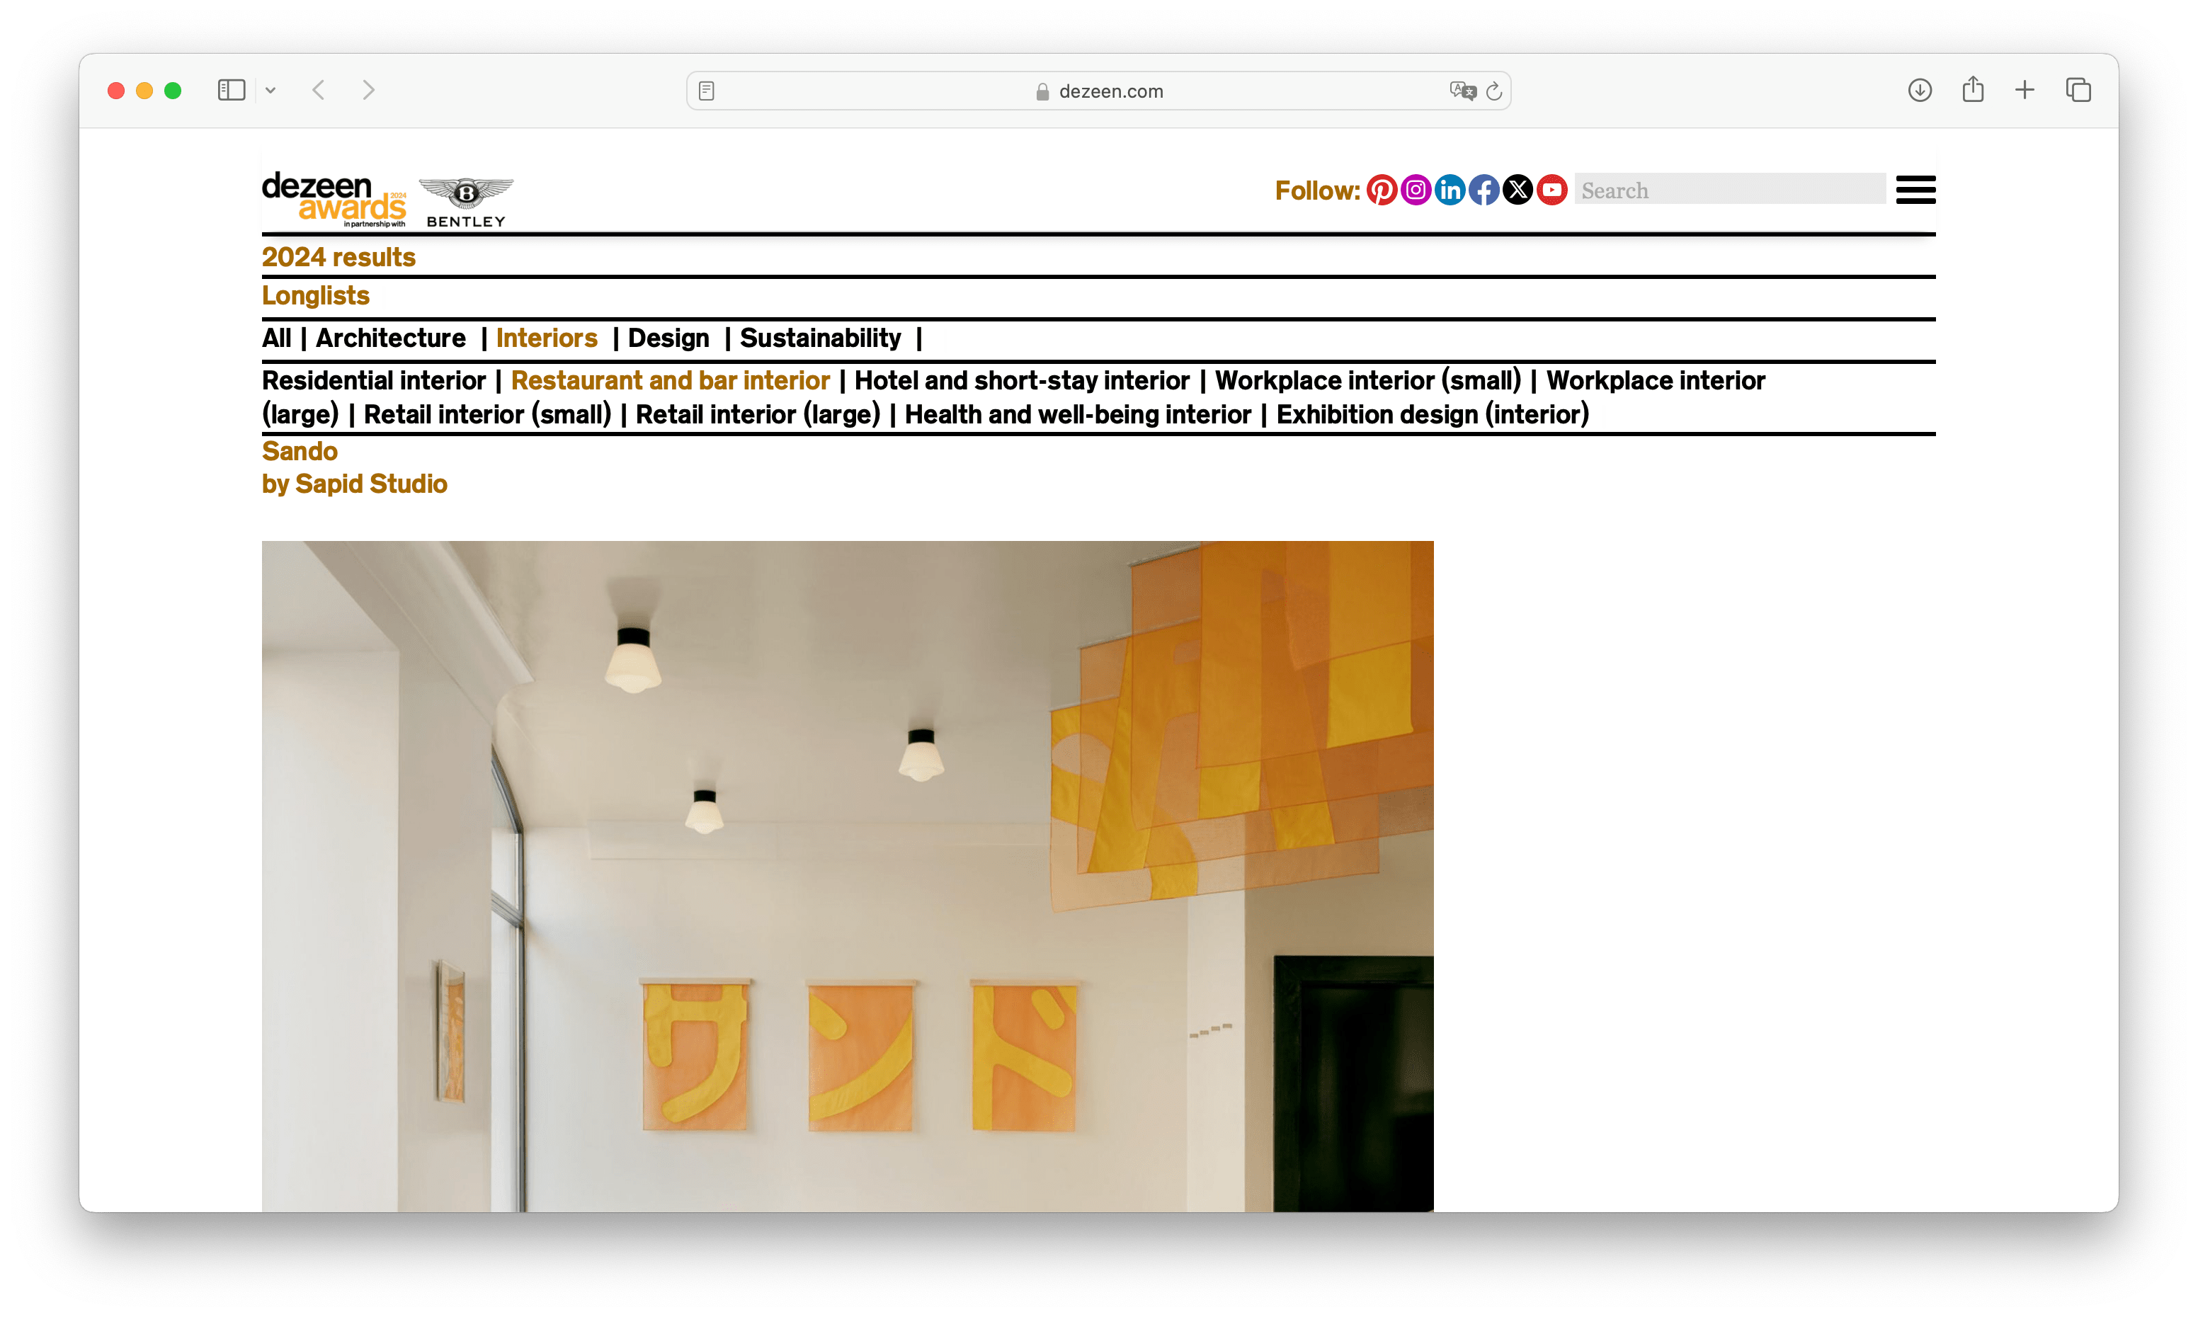2198x1317 pixels.
Task: Switch to Sustainability category
Action: (820, 338)
